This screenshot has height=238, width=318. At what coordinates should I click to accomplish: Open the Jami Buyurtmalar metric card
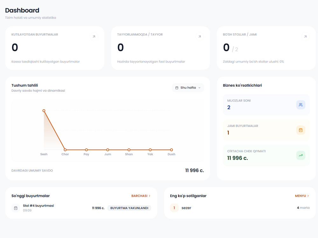(266, 130)
